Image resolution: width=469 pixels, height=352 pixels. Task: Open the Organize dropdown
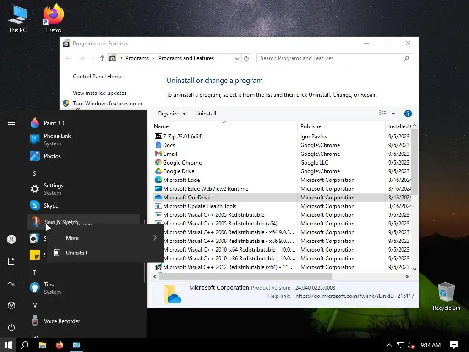coord(172,114)
